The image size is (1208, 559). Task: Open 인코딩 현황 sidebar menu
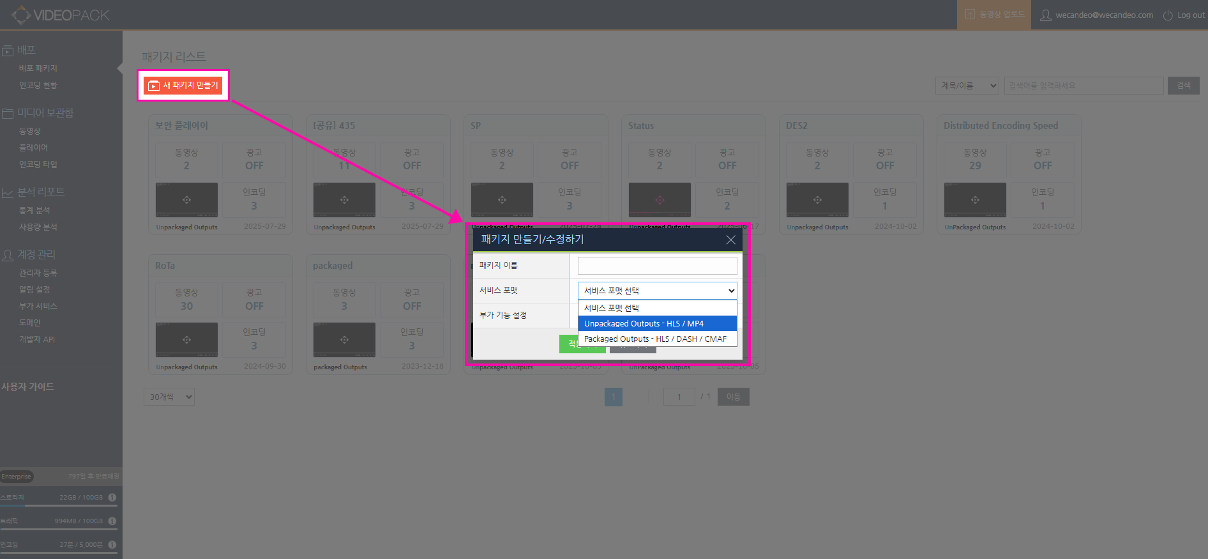tap(38, 85)
